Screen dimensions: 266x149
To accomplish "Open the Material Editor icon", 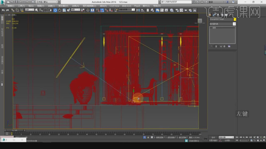I will coord(172,10).
